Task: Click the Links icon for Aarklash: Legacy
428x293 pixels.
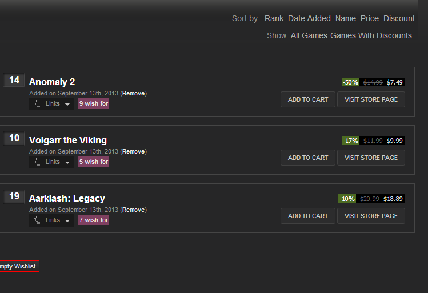Action: point(37,220)
